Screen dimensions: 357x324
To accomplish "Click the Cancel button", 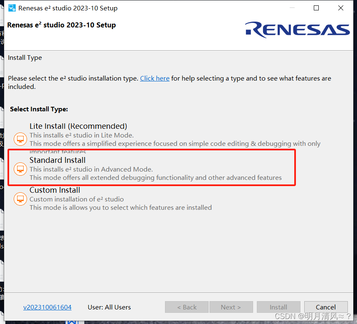I will (326, 307).
